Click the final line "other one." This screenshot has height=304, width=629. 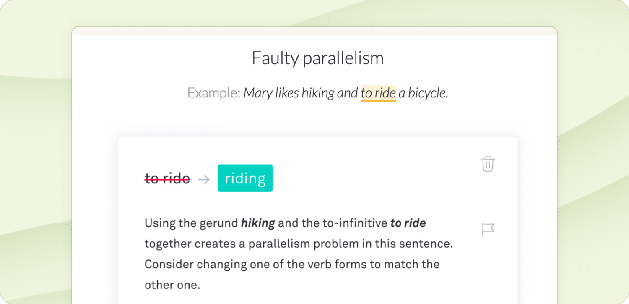[172, 285]
